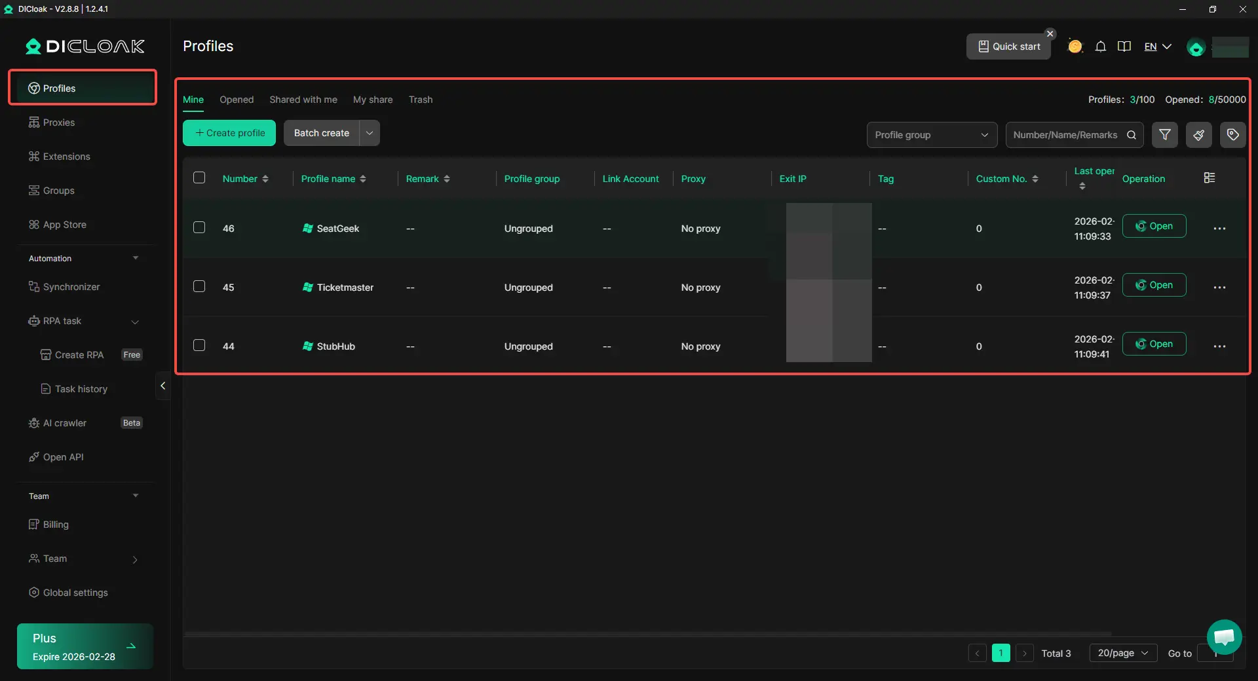Toggle the select-all header checkbox
The height and width of the screenshot is (681, 1258).
(199, 177)
